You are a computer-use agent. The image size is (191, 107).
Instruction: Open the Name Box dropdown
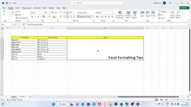pos(12,24)
